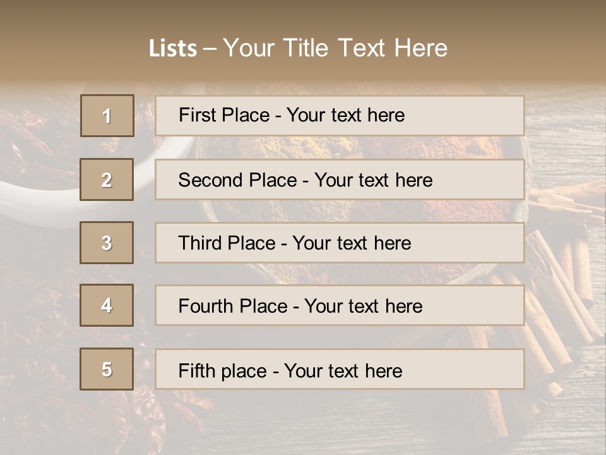Click the Third Place text bar

[x=340, y=243]
